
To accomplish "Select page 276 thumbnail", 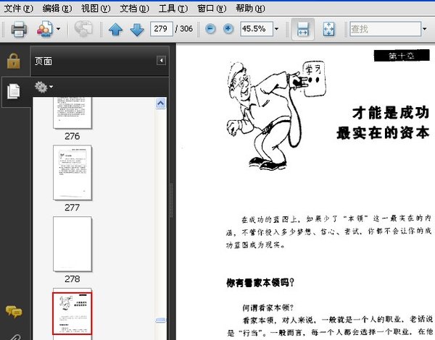I will [x=72, y=113].
